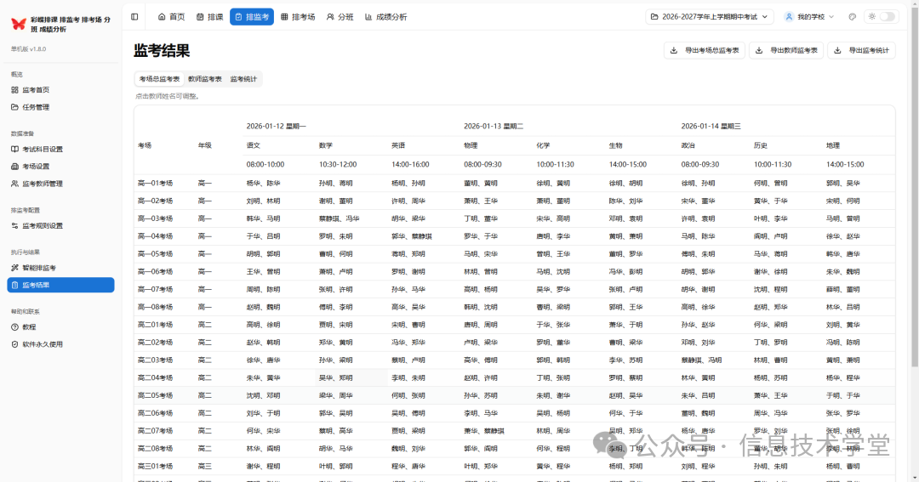919x482 pixels.
Task: Click the 地理 column header
Action: [833, 146]
